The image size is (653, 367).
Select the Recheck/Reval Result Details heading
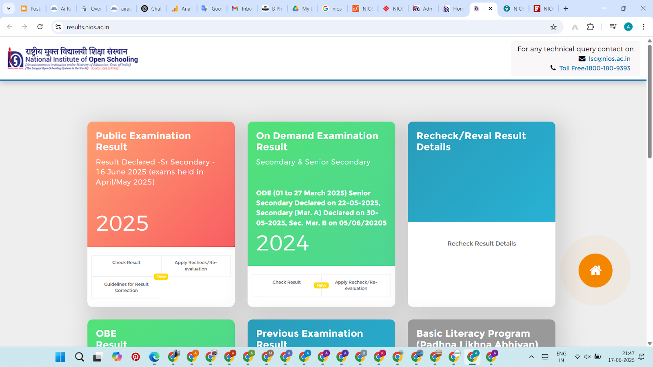tap(471, 141)
